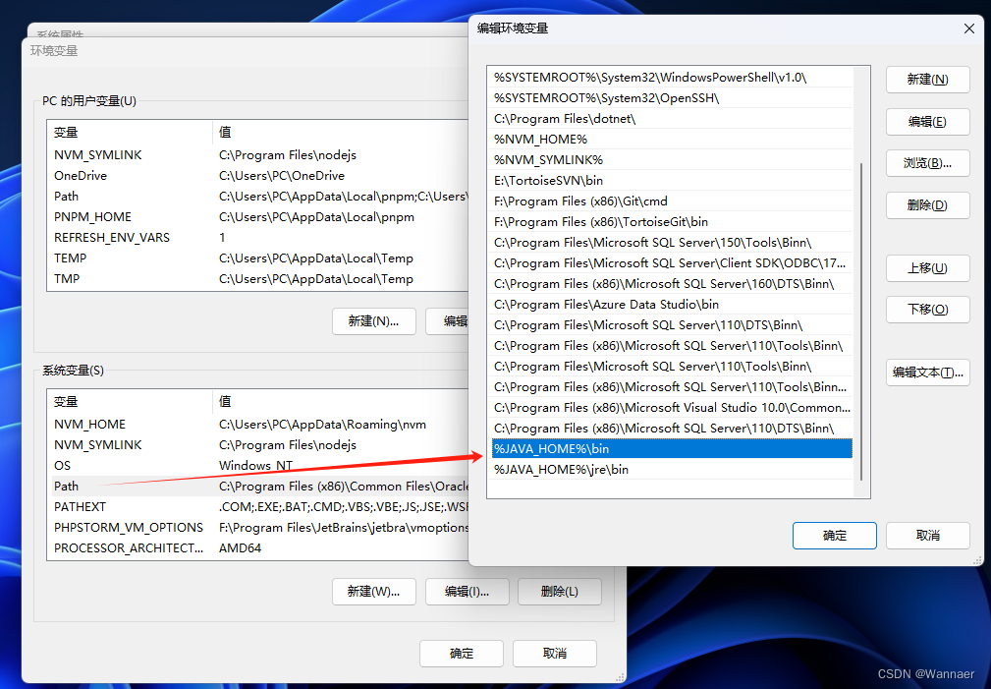Select SQL Server\150\Tools\Binn\ entry
The image size is (991, 689).
[x=672, y=243]
